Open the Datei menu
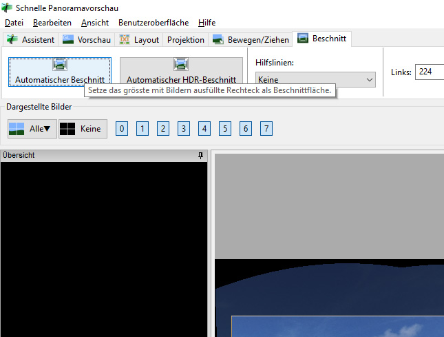The height and width of the screenshot is (337, 444). pyautogui.click(x=14, y=23)
